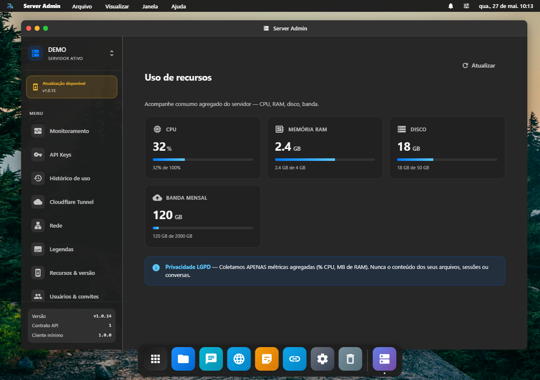Click the Server Admin icon in the dock
This screenshot has width=540, height=380.
pos(384,359)
